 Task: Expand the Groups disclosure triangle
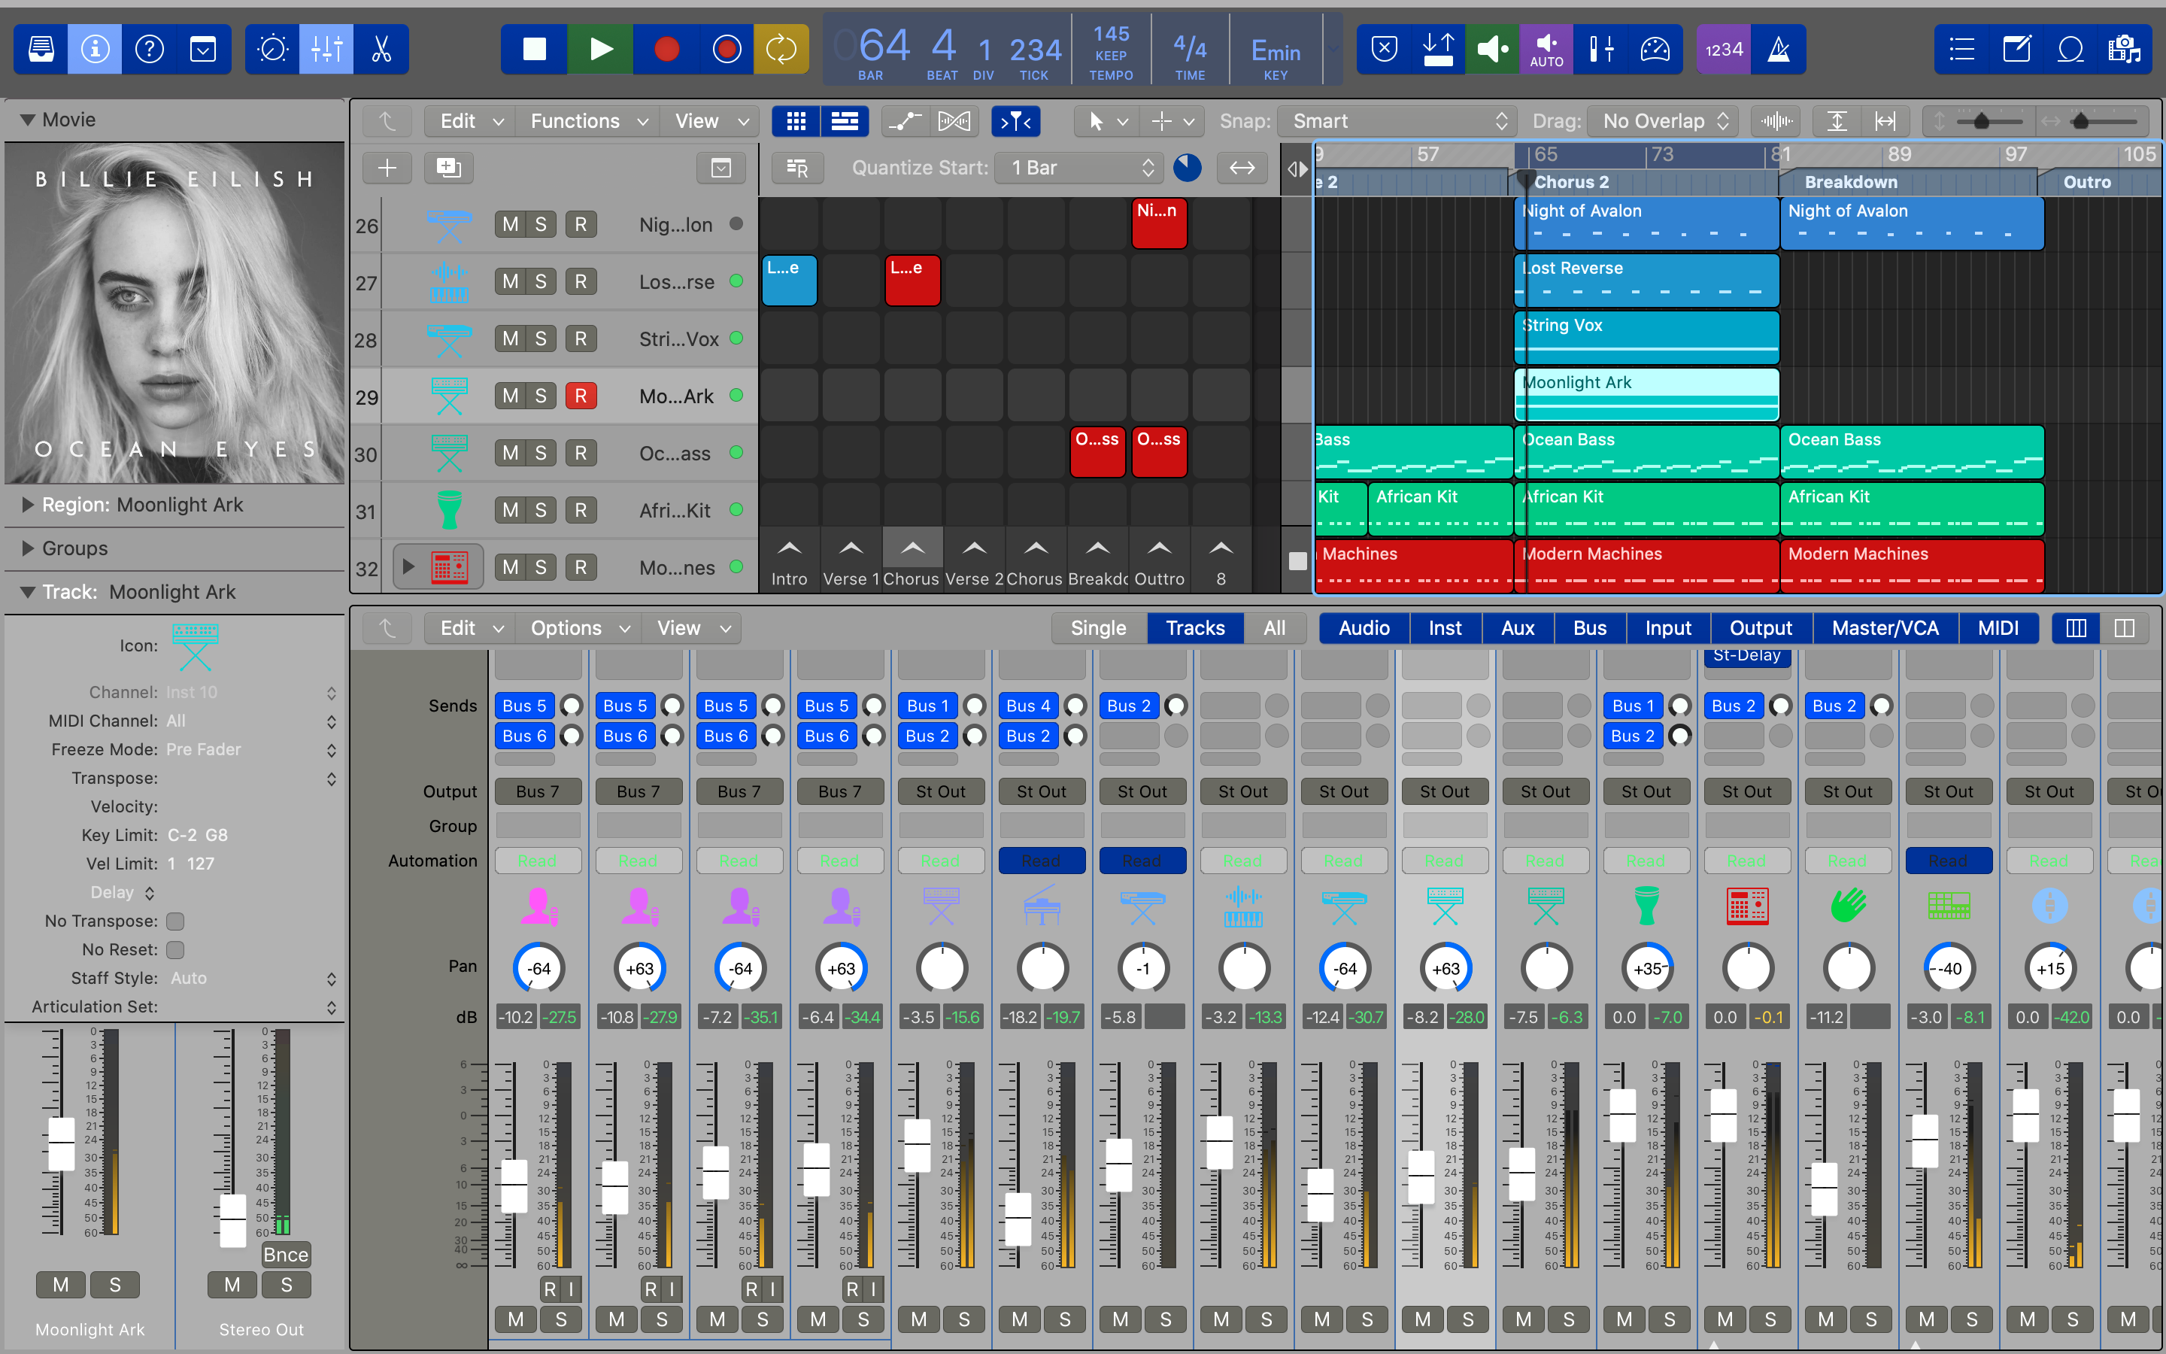(x=28, y=548)
